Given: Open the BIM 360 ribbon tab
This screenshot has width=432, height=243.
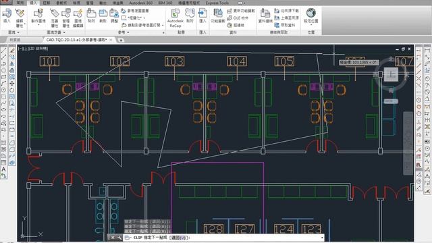Looking at the screenshot, I should [165, 3].
